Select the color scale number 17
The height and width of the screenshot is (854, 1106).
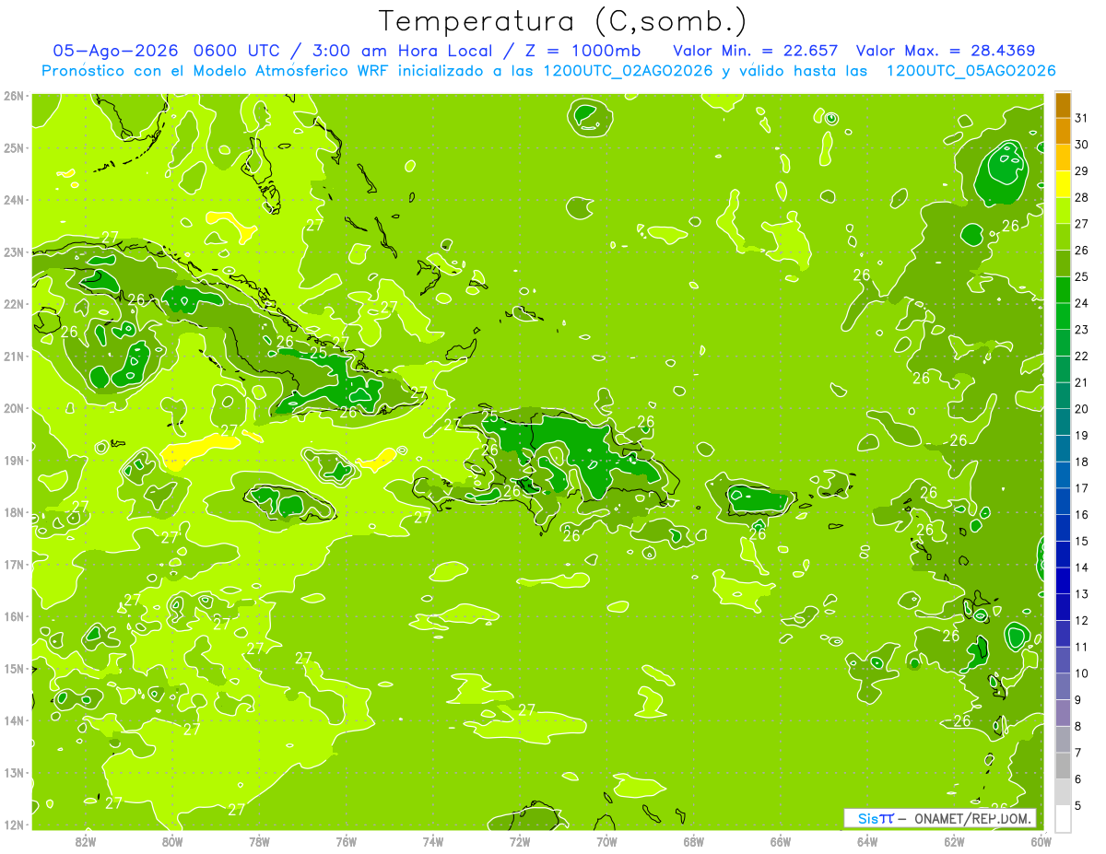point(1081,488)
